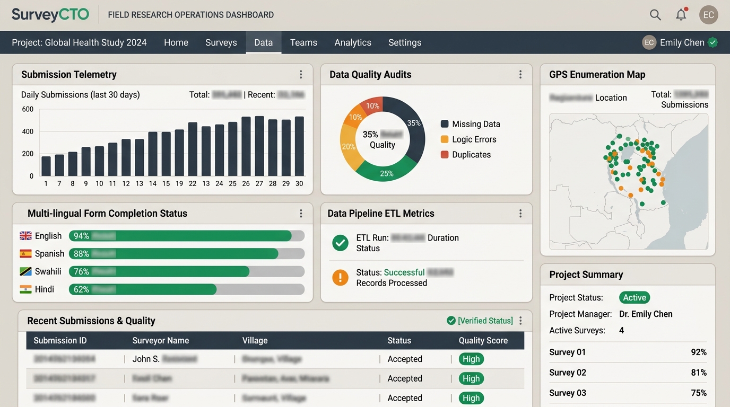Open the search icon in the header
Viewport: 730px width, 407px height.
coord(655,15)
